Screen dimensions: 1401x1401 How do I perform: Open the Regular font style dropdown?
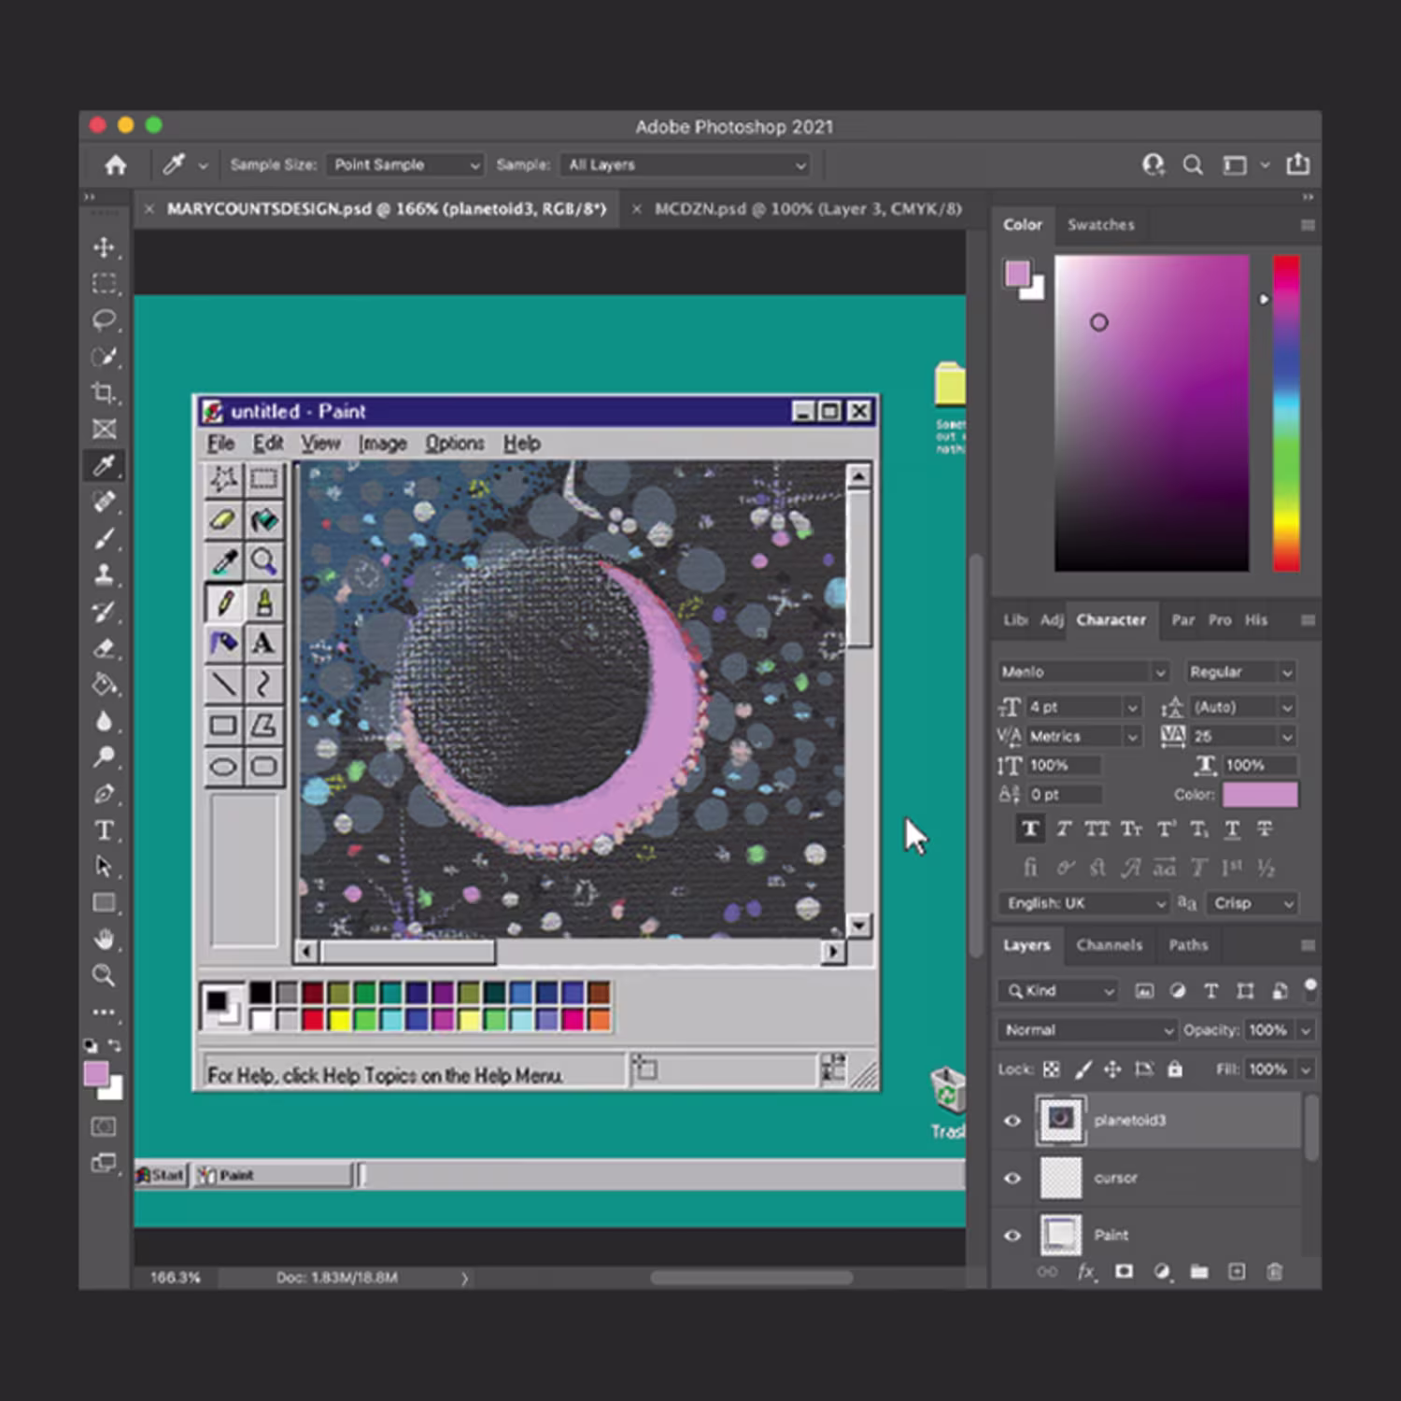tap(1240, 672)
